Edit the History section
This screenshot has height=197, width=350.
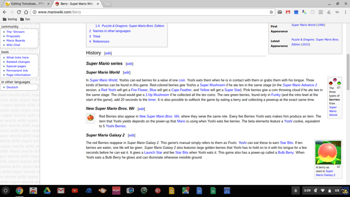108,53
